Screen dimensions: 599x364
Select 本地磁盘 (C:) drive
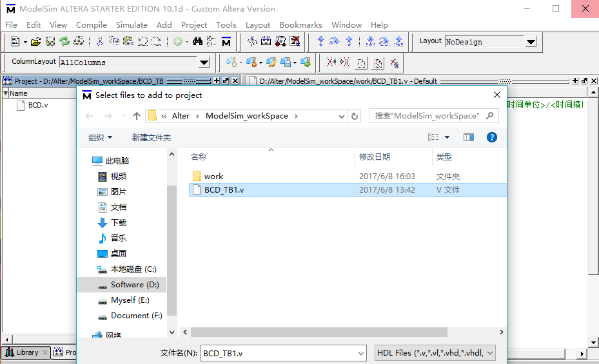click(133, 269)
